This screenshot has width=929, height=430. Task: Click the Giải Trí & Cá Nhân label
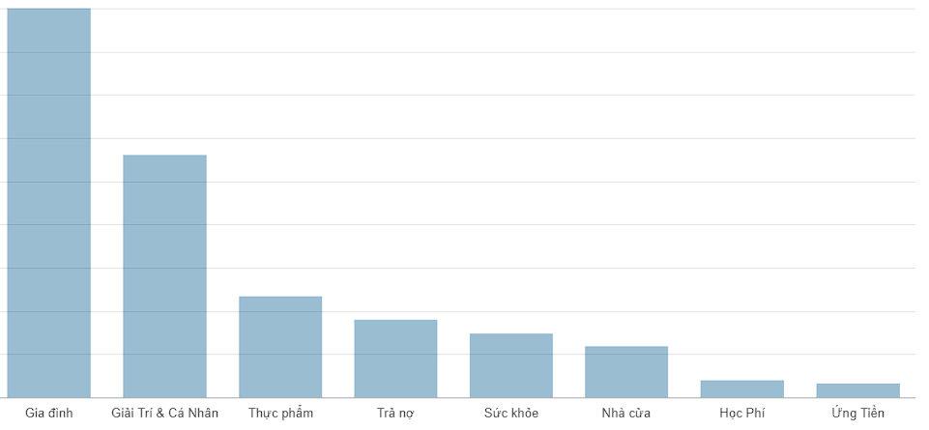(164, 413)
